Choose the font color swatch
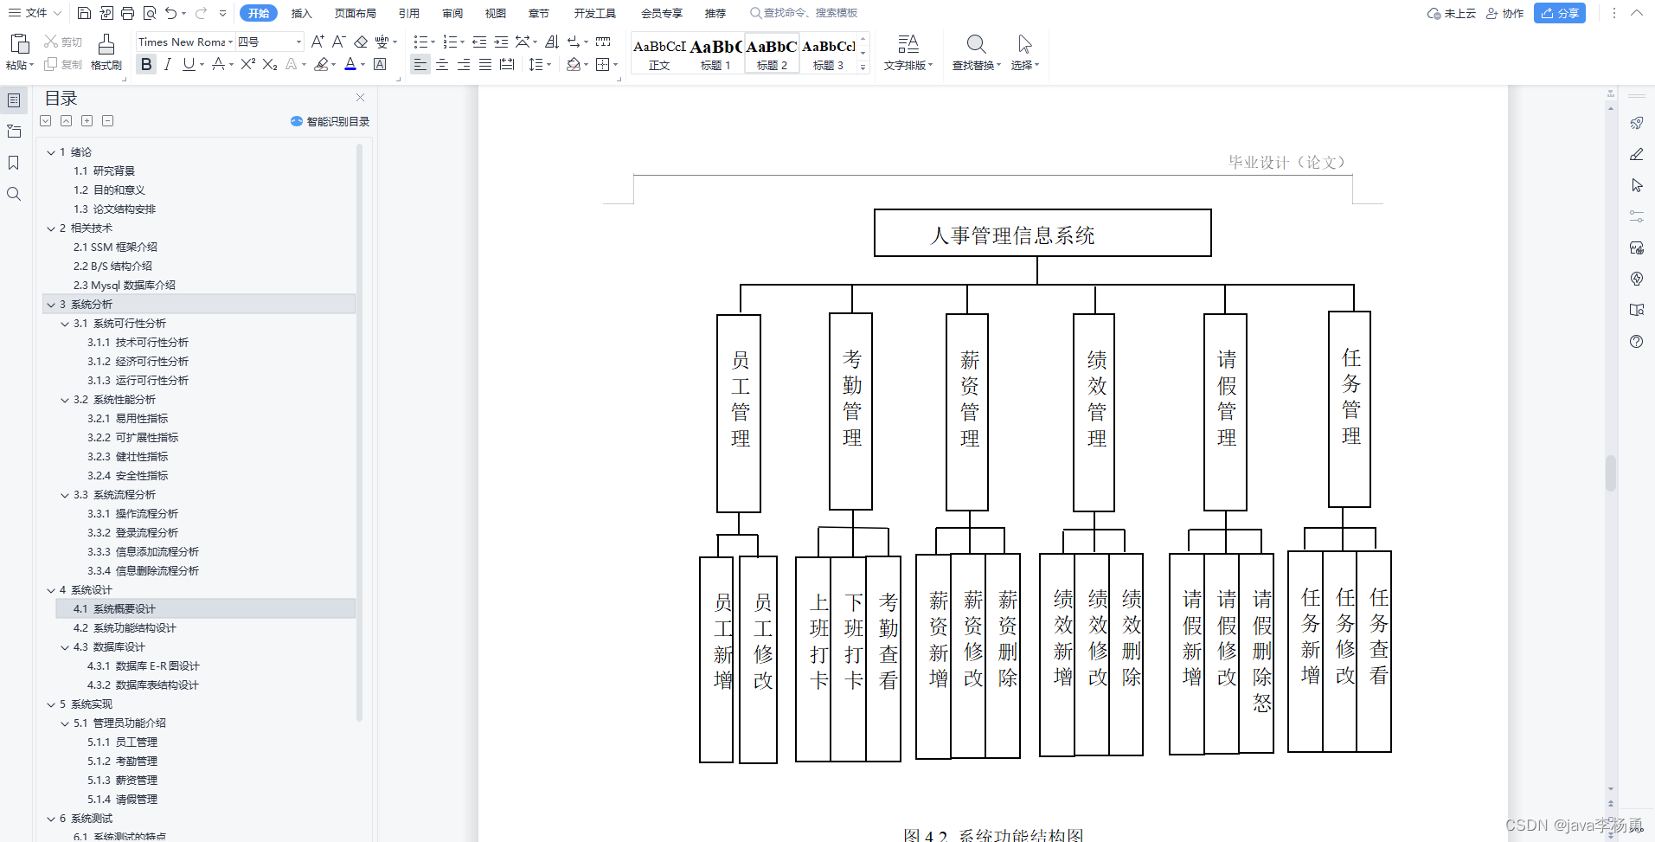This screenshot has height=842, width=1655. tap(350, 64)
